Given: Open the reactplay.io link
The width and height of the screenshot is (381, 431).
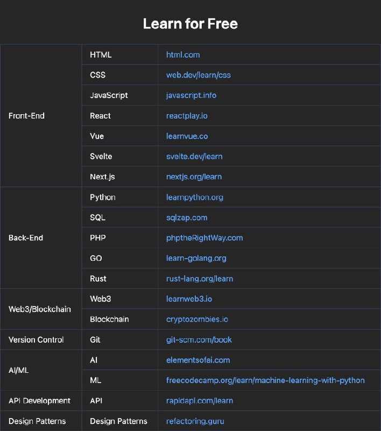Looking at the screenshot, I should pyautogui.click(x=187, y=116).
